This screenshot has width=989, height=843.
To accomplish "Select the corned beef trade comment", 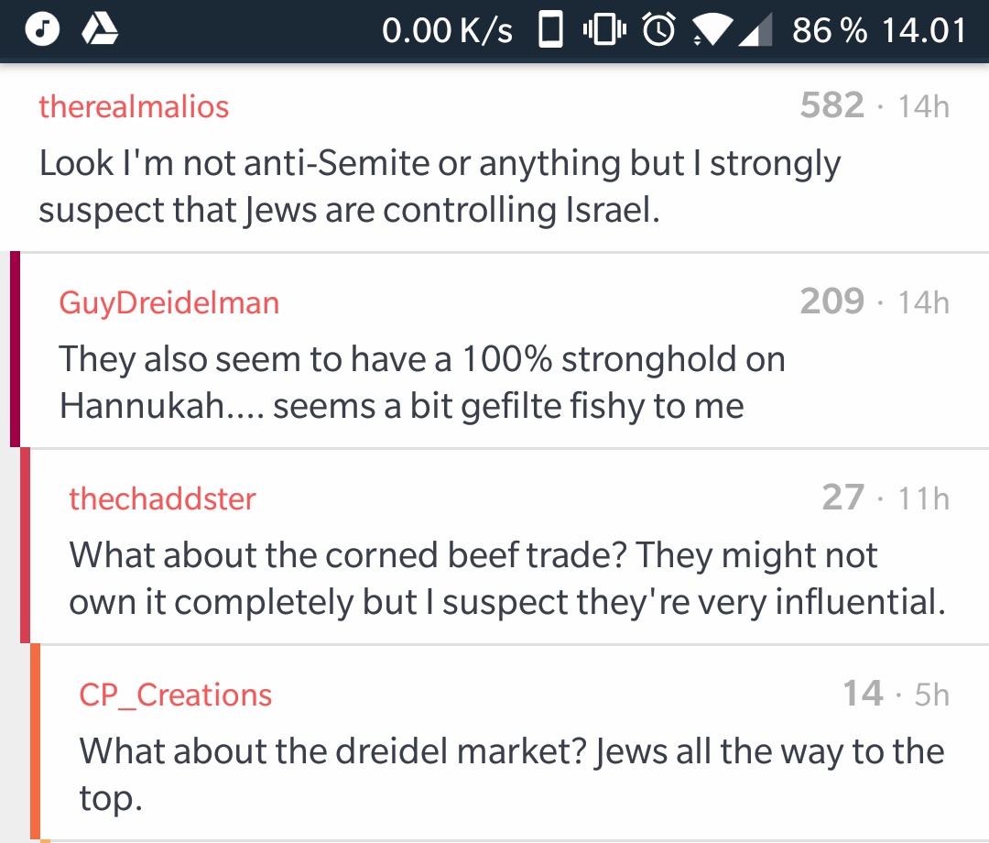I will point(504,578).
